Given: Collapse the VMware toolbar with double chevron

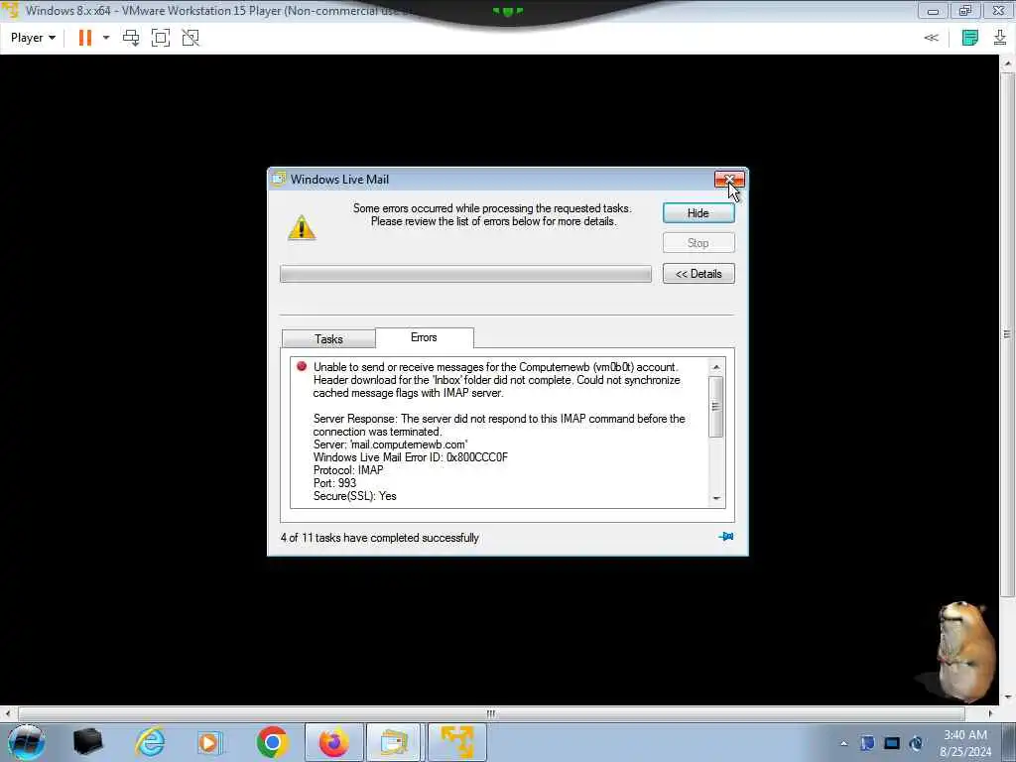Looking at the screenshot, I should pyautogui.click(x=931, y=38).
